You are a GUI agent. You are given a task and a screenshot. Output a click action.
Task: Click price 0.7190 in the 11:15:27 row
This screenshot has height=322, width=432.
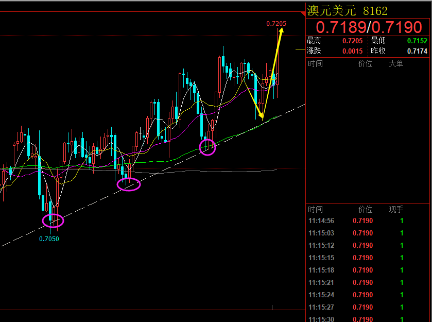[x=363, y=308]
